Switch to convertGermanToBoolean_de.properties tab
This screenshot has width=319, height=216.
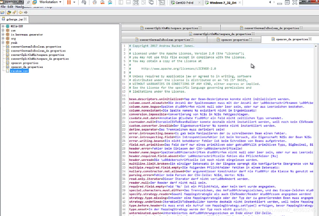[x=271, y=28]
